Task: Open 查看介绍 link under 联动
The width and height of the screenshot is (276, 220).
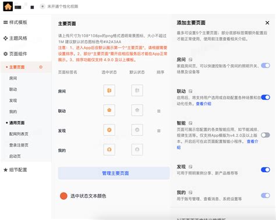Action: click(x=203, y=104)
